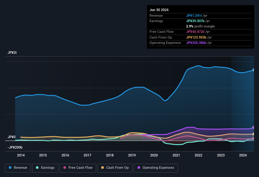Click the 2018 x-axis label

(110, 155)
